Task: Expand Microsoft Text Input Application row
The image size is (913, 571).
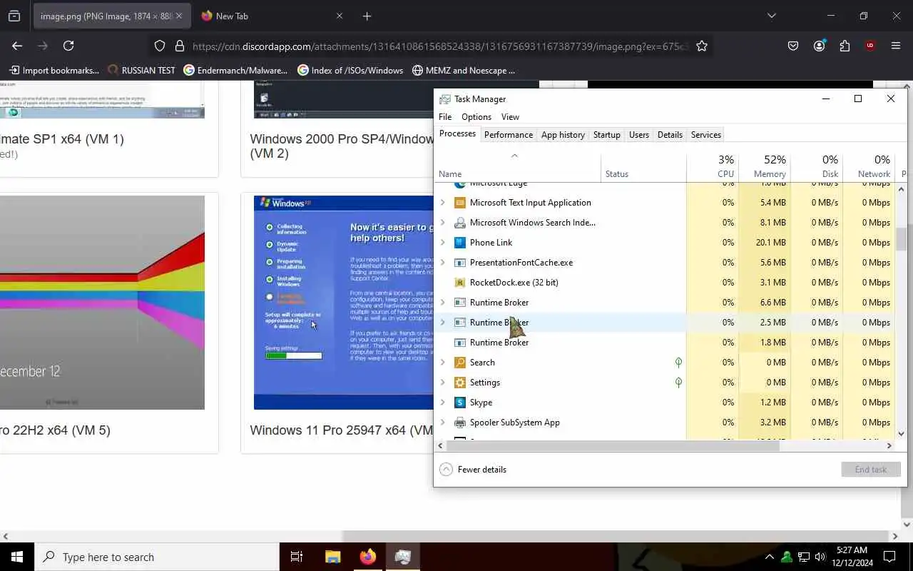Action: [442, 203]
